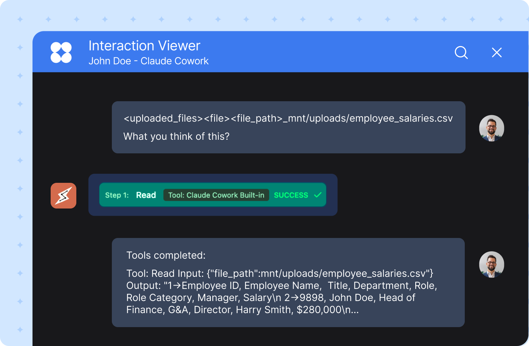Screen dimensions: 529x346
Task: Open search with the magnifier icon
Action: point(461,53)
